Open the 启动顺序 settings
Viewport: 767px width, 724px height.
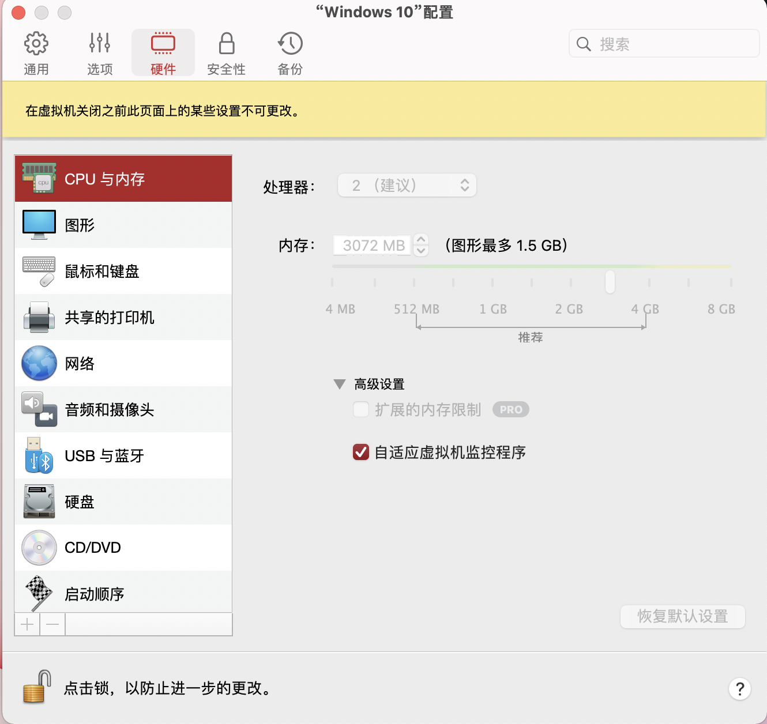click(38, 593)
